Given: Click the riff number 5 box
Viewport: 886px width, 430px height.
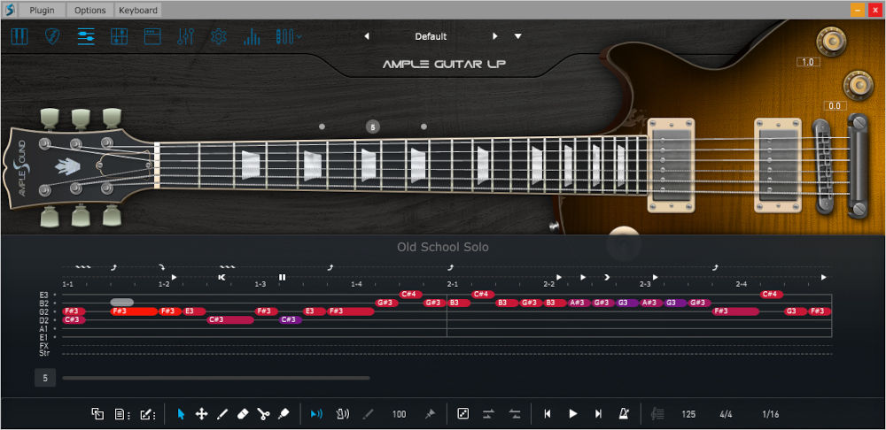Looking at the screenshot, I should [x=45, y=378].
